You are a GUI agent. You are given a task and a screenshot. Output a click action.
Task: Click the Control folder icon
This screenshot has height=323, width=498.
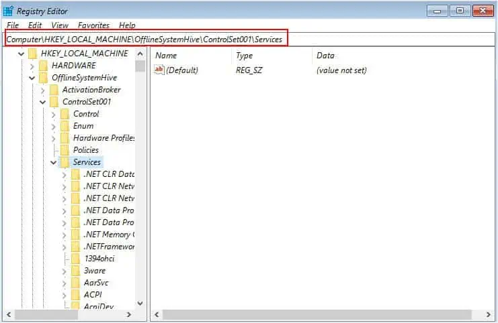coord(65,114)
